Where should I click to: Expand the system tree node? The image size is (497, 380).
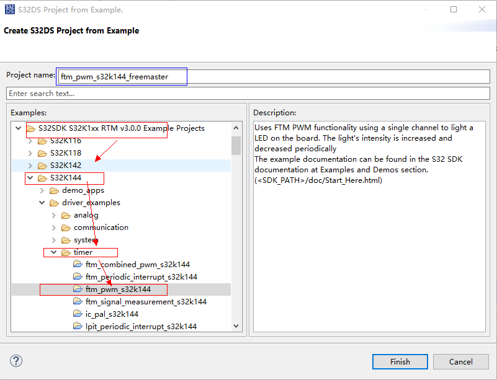click(53, 240)
